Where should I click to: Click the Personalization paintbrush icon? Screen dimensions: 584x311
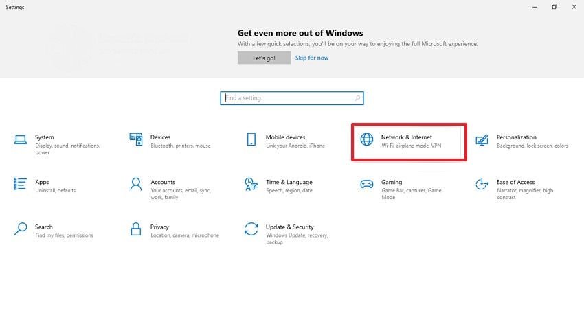[482, 140]
